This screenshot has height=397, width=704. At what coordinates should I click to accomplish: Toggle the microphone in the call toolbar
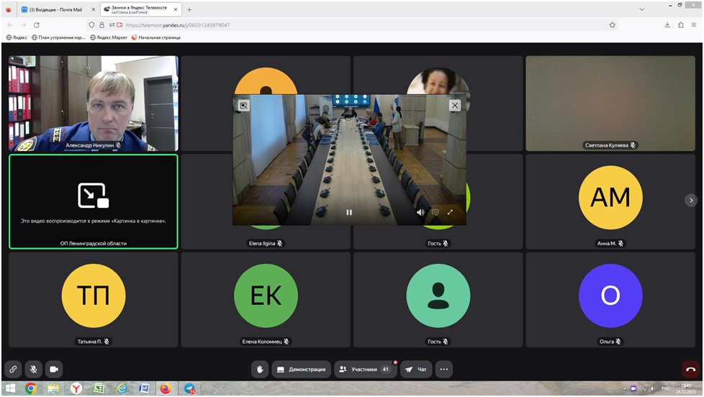tap(33, 369)
